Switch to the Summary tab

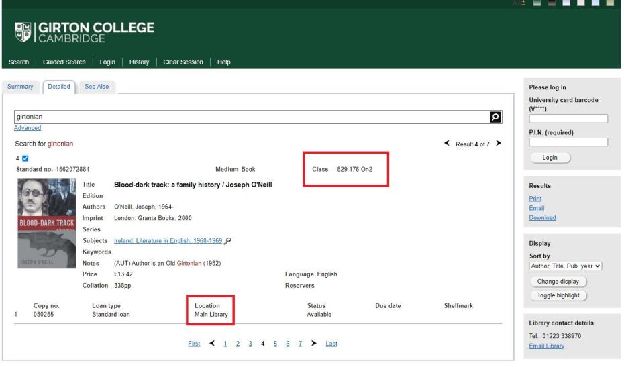19,87
